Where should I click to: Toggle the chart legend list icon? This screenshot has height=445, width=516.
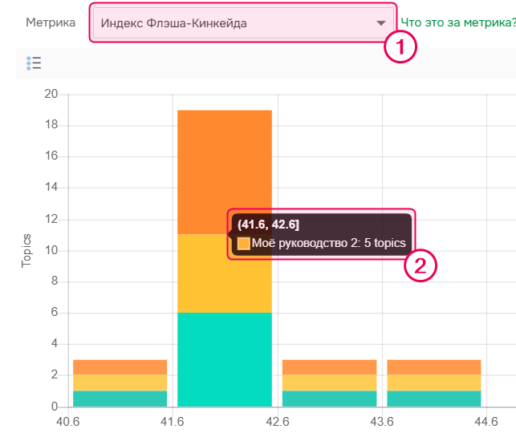point(34,63)
